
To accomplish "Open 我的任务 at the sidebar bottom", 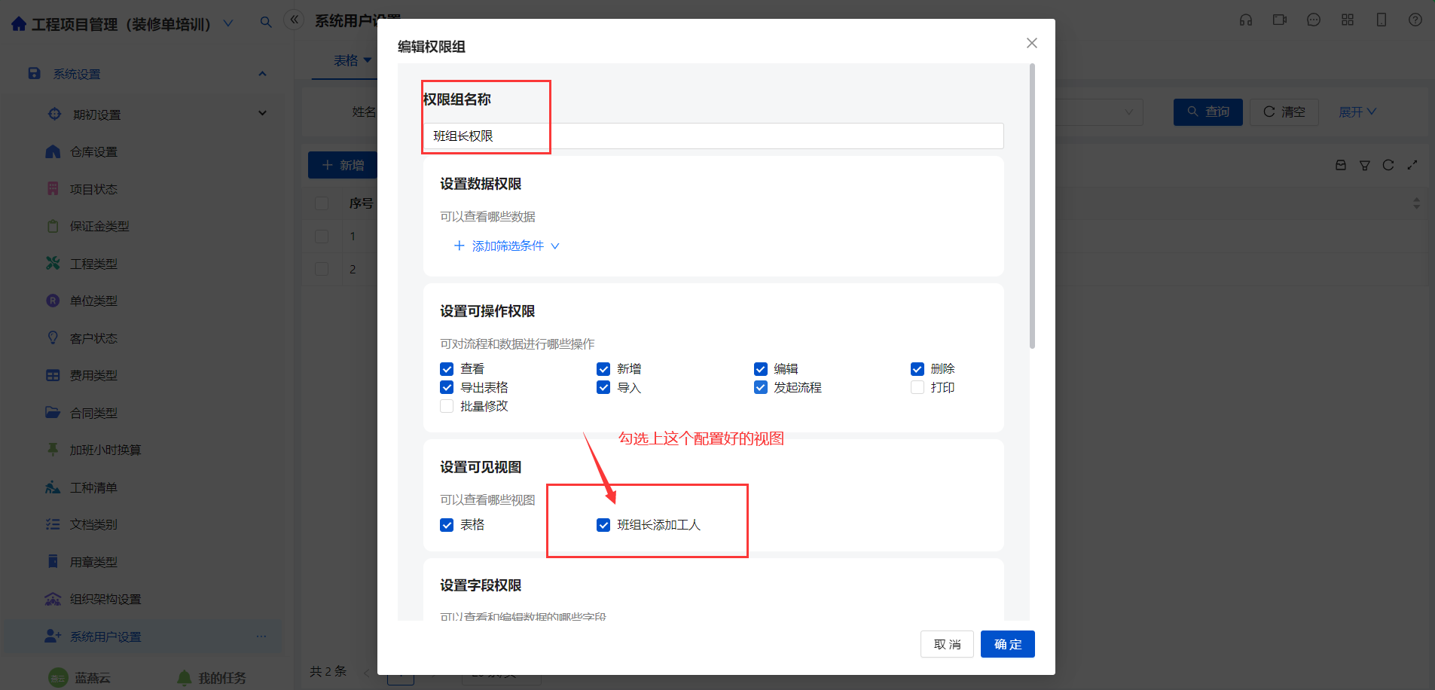I will coord(212,678).
